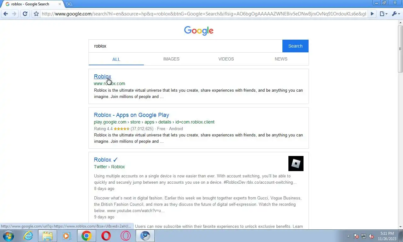This screenshot has width=403, height=242.
Task: Open Roblox - Apps on Google Play link
Action: coord(131,115)
